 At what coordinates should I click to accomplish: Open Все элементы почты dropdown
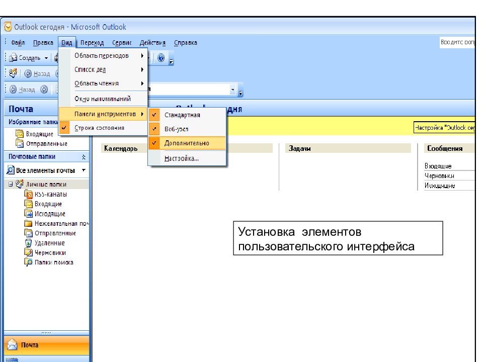[84, 170]
